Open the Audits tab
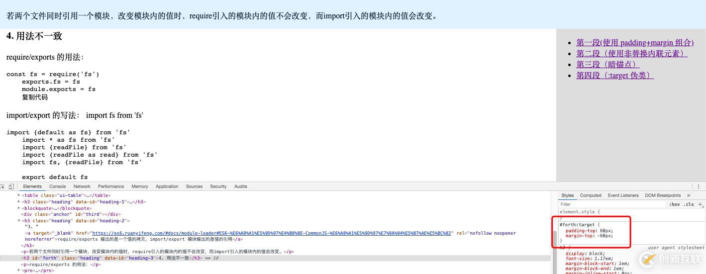706x274 pixels. 241,186
